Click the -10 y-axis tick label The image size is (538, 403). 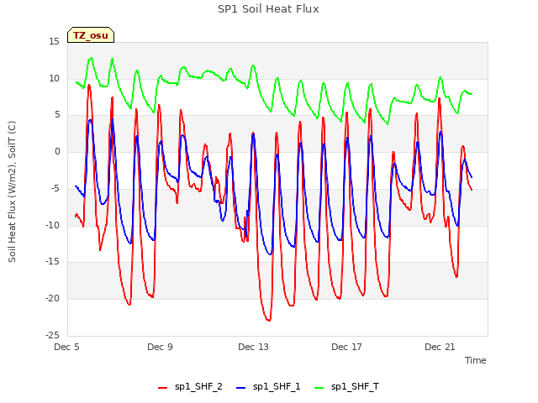(x=52, y=225)
